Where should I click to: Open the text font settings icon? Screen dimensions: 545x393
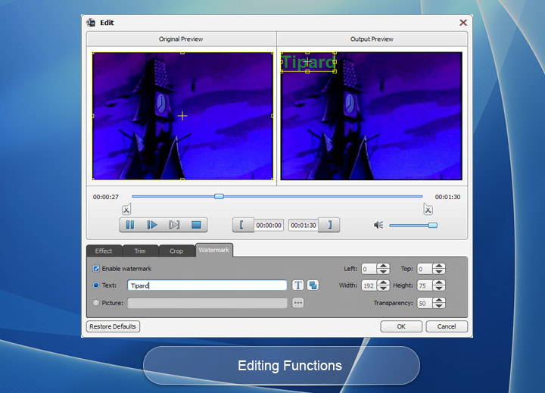[298, 285]
